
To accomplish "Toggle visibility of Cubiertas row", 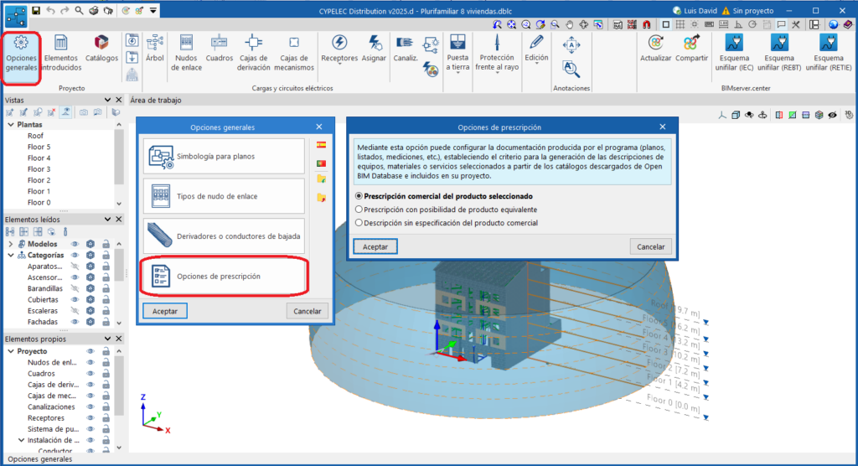I will click(x=75, y=299).
